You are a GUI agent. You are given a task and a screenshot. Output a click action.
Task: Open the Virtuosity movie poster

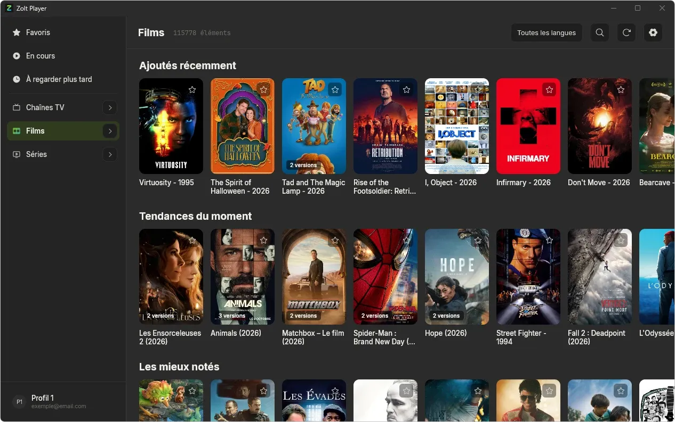tap(171, 126)
